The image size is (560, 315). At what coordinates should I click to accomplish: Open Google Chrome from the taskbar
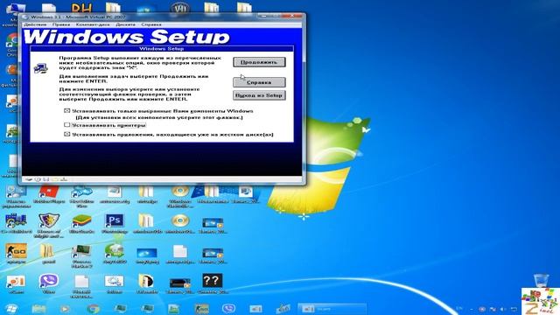94,309
